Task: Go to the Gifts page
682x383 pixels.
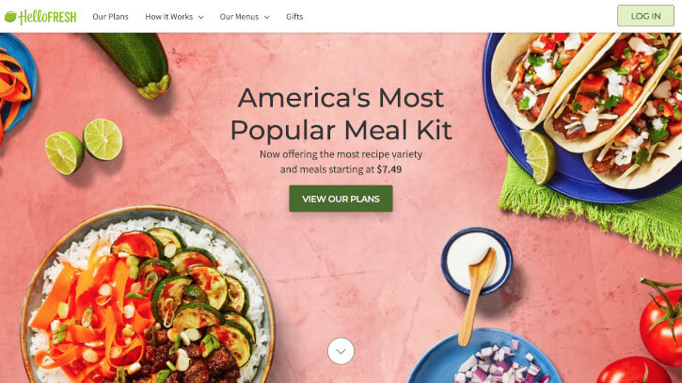Action: (x=294, y=17)
